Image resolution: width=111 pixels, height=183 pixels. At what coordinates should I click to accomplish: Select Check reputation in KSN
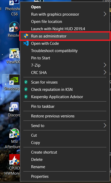[x=65, y=90]
